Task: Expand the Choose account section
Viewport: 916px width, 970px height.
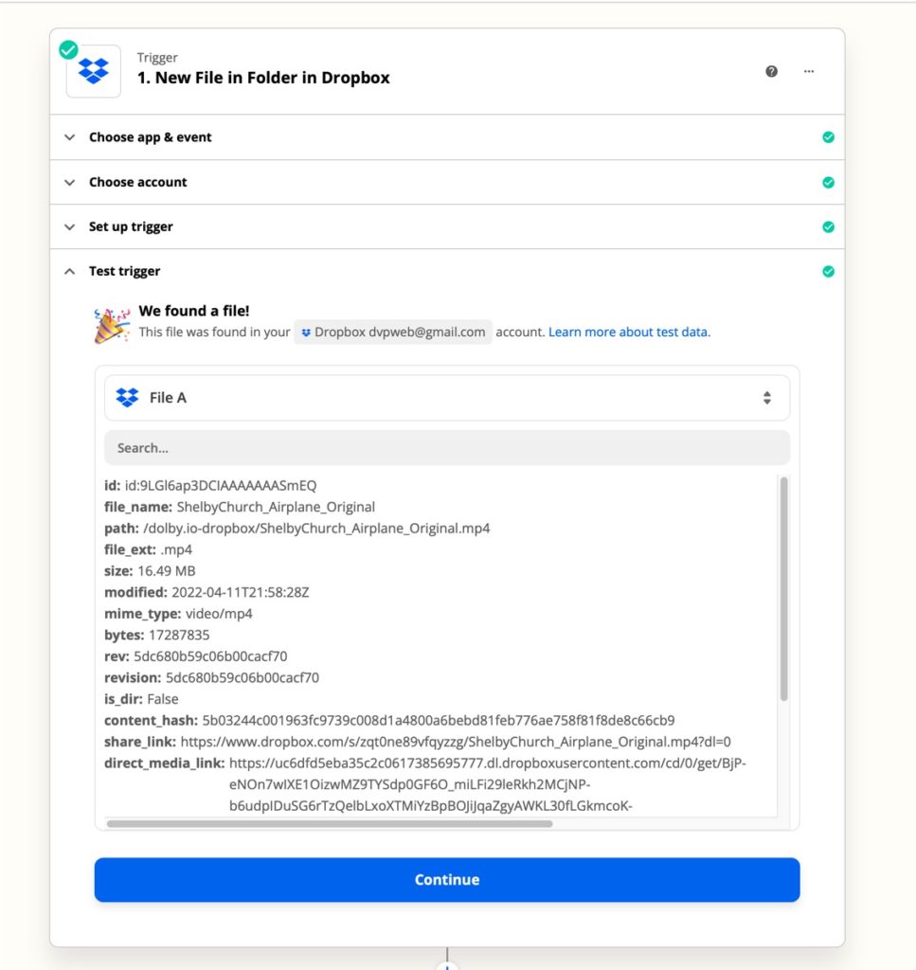Action: pos(446,183)
